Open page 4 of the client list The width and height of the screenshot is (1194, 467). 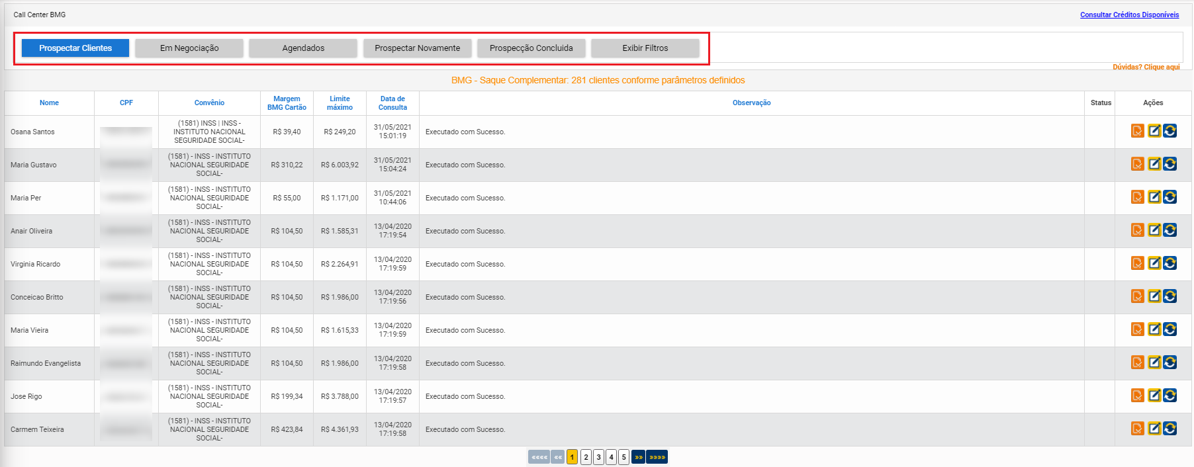(x=611, y=457)
